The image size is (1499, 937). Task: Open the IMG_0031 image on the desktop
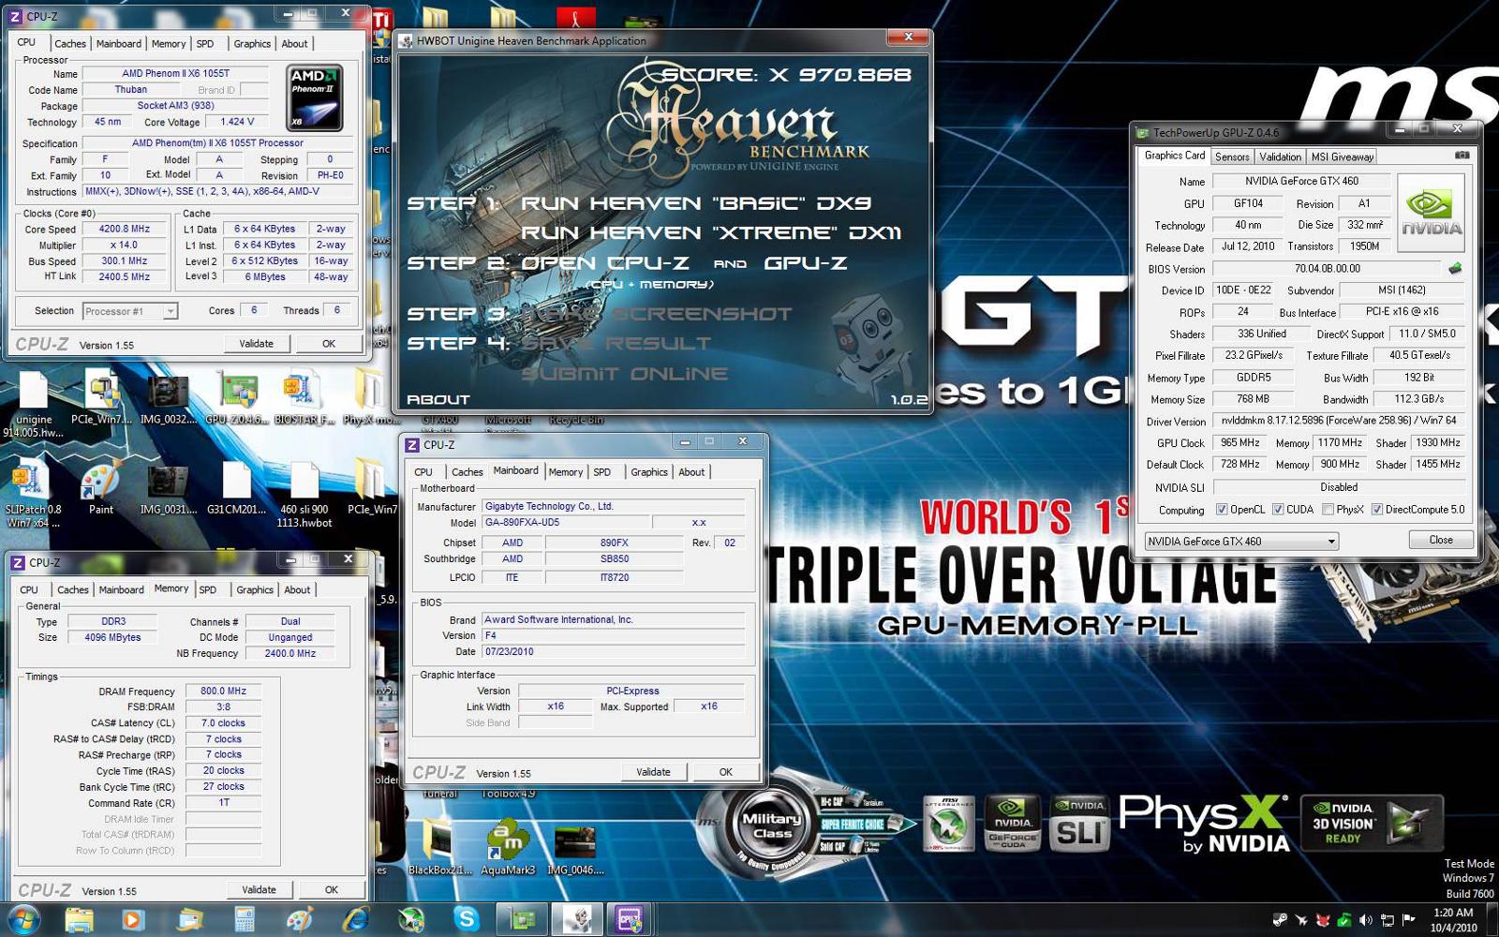(x=168, y=490)
